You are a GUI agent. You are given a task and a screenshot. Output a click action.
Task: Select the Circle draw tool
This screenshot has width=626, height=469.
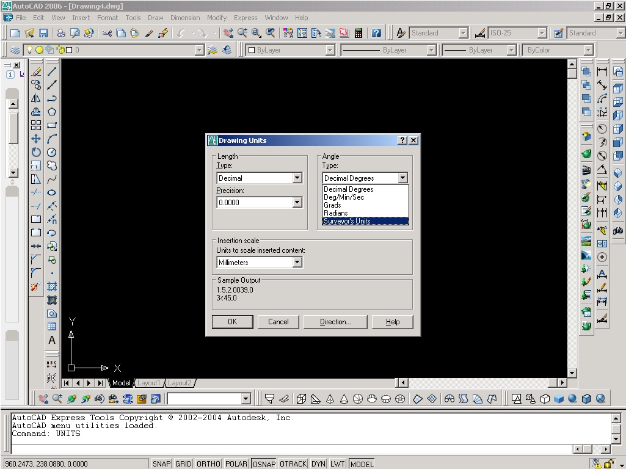coord(52,152)
